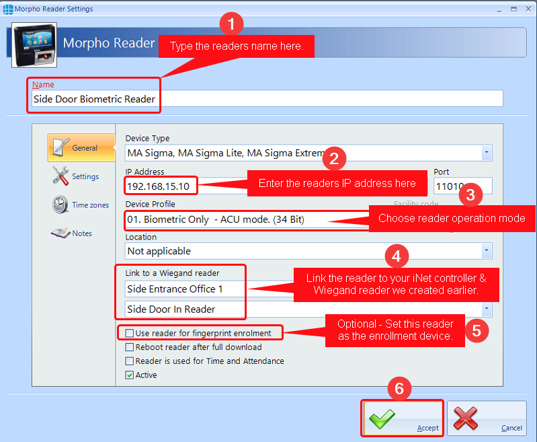Screen dimensions: 537x442
Task: Click the Morpho Reader Settings window title
Action: [54, 9]
